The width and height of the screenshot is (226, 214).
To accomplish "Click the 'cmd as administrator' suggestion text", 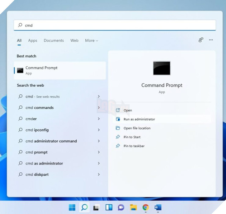I will click(x=44, y=163).
